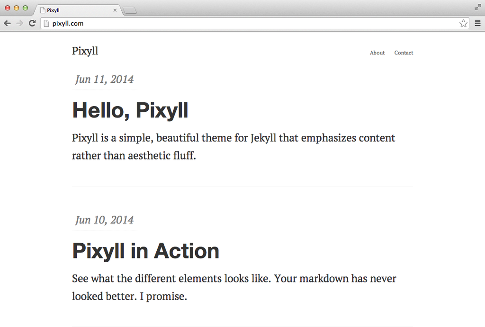Click the Jun 11, 2014 date label
Screen dimensions: 485x327
[104, 80]
